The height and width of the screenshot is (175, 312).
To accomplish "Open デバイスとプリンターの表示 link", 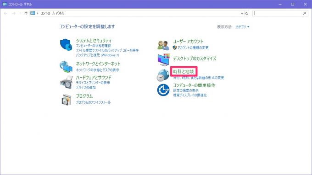I will point(93,83).
